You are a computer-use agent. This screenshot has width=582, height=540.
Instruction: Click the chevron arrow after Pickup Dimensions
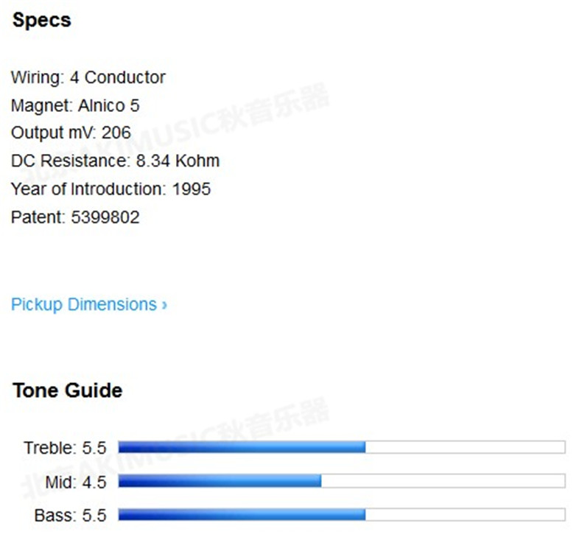click(164, 304)
